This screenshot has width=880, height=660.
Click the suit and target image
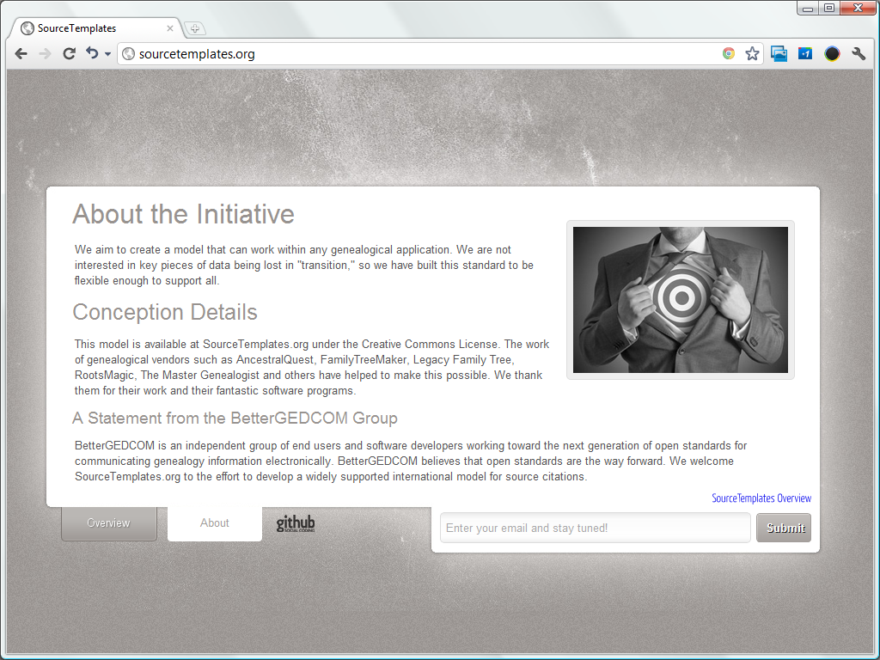pos(680,300)
